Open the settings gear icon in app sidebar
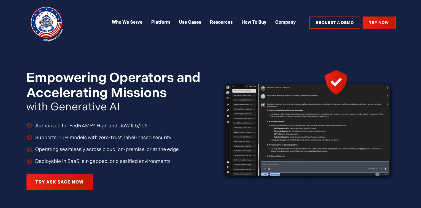The width and height of the screenshot is (421, 208). click(x=228, y=172)
